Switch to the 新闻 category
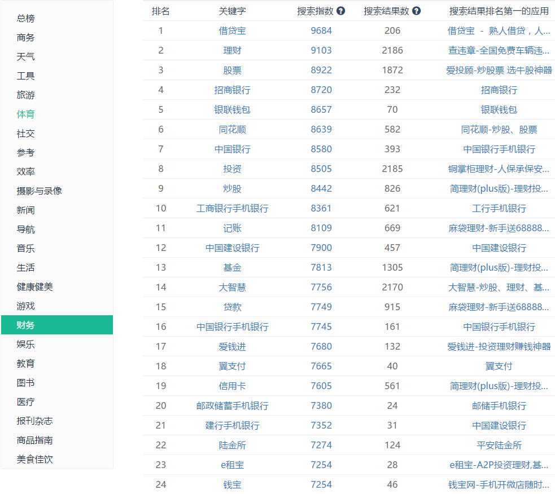 pos(25,210)
